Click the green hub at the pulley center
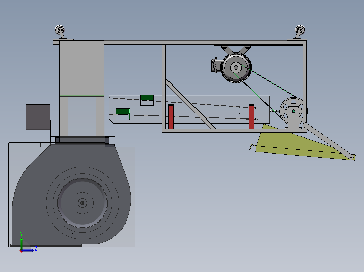 click(x=293, y=110)
